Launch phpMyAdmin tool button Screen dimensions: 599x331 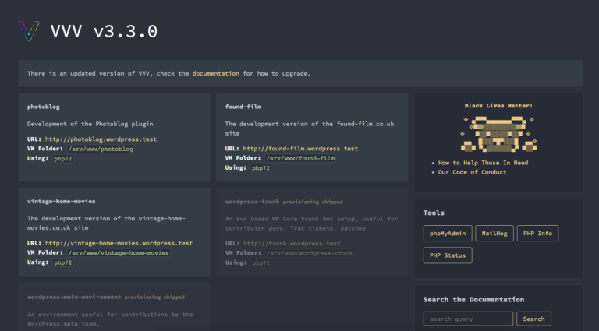point(448,234)
